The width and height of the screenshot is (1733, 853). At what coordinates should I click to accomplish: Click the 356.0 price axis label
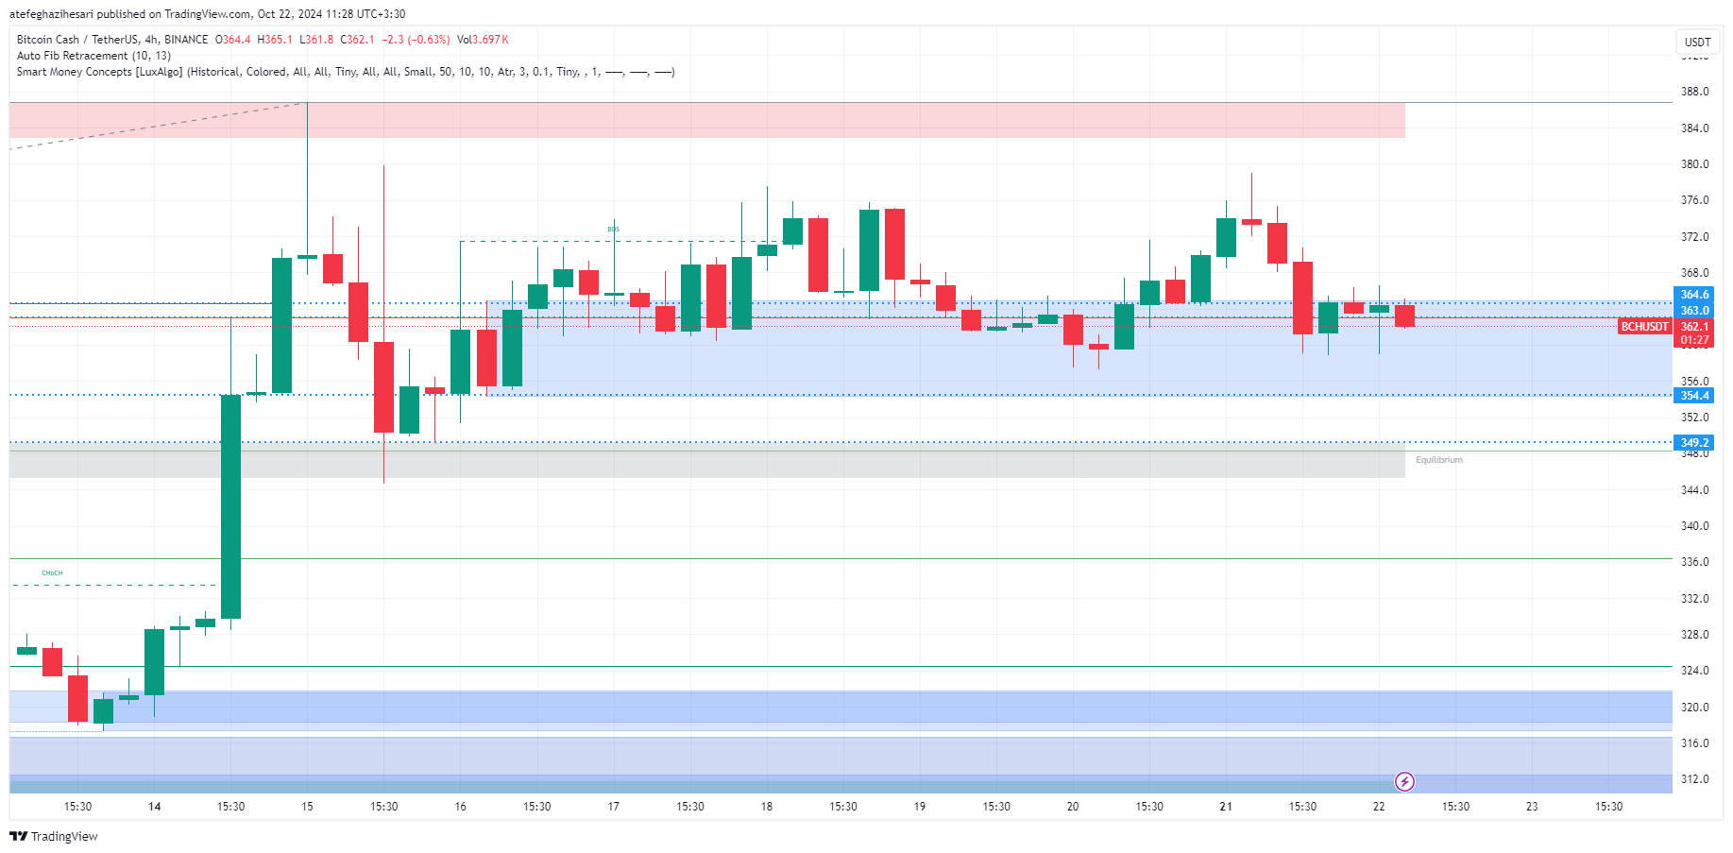pyautogui.click(x=1694, y=382)
